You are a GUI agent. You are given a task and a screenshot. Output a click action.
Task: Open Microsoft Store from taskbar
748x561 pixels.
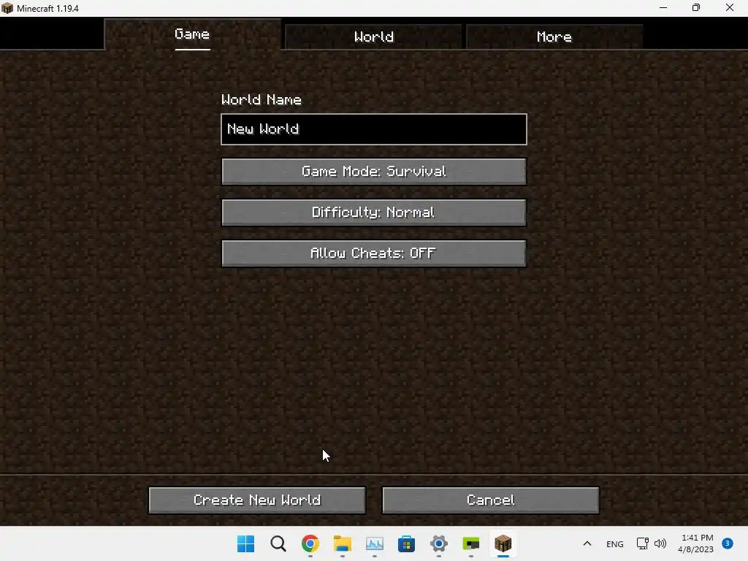(x=406, y=543)
